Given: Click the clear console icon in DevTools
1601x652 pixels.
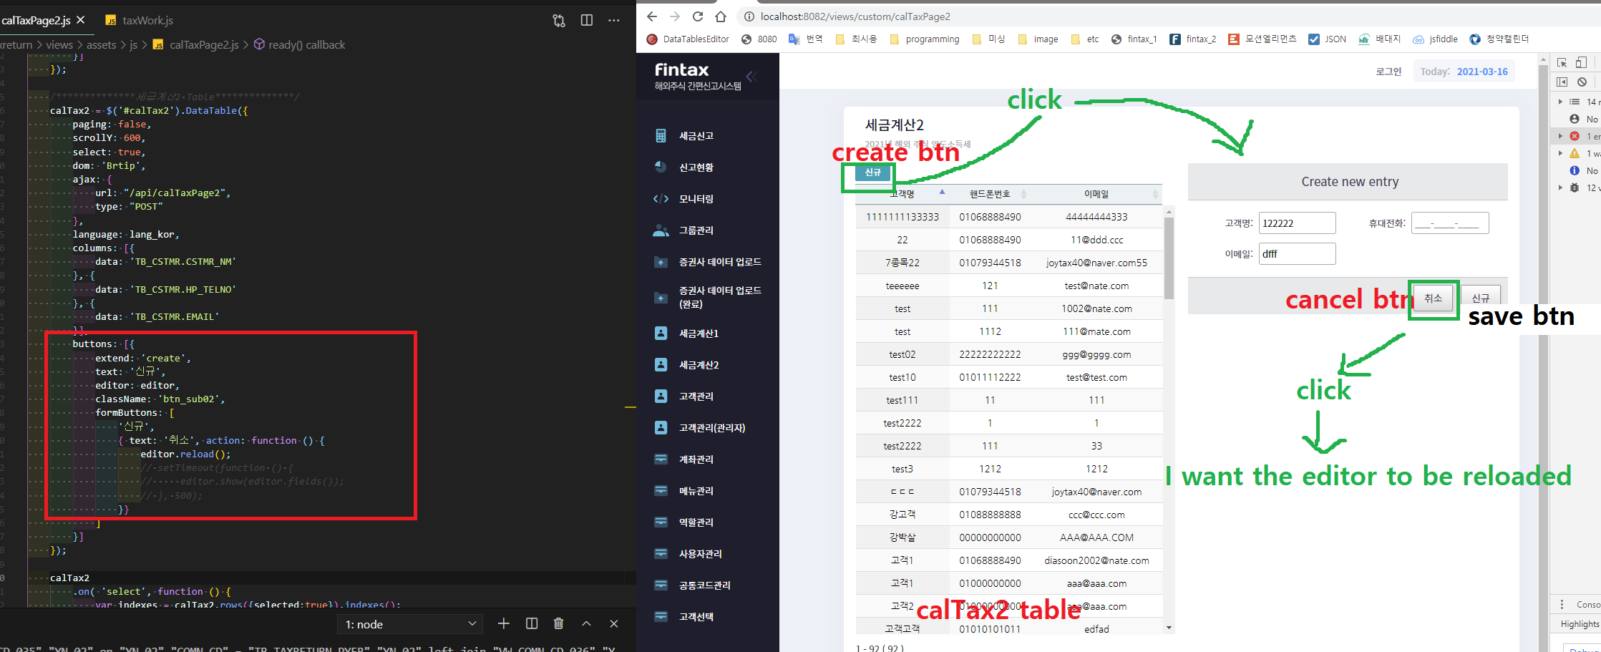Looking at the screenshot, I should tap(1582, 82).
